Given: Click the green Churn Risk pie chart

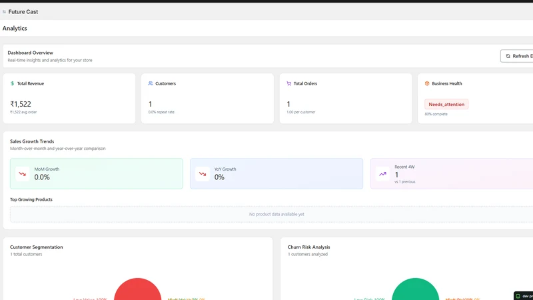Looking at the screenshot, I should point(415,289).
